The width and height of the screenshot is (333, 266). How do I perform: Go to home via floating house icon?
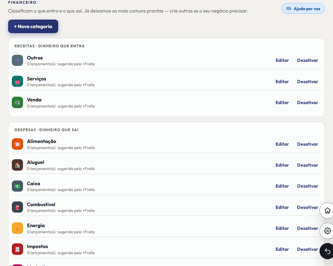327,211
